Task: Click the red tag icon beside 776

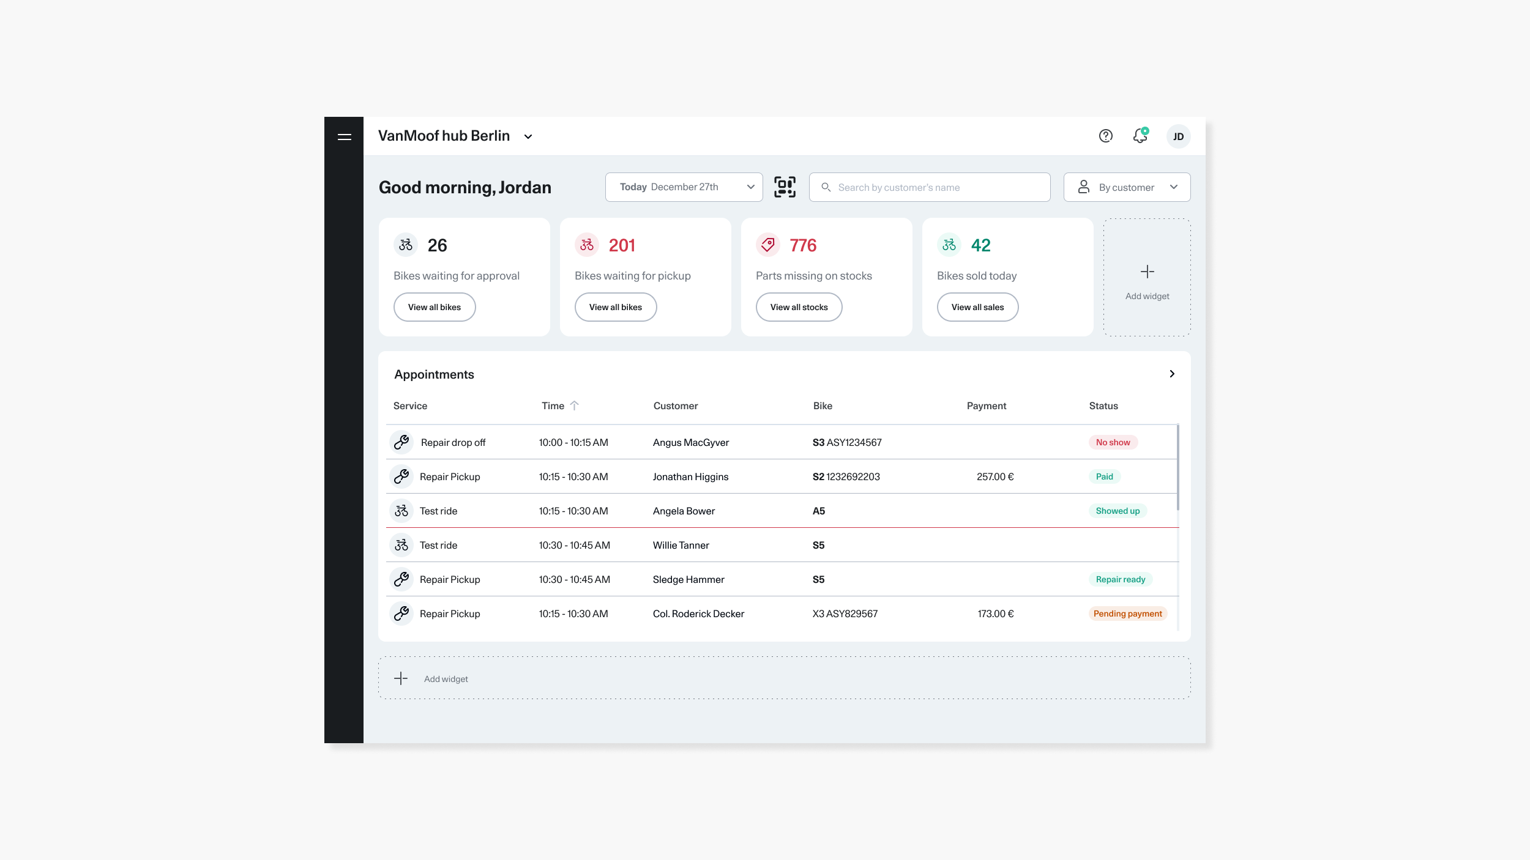Action: (x=767, y=245)
